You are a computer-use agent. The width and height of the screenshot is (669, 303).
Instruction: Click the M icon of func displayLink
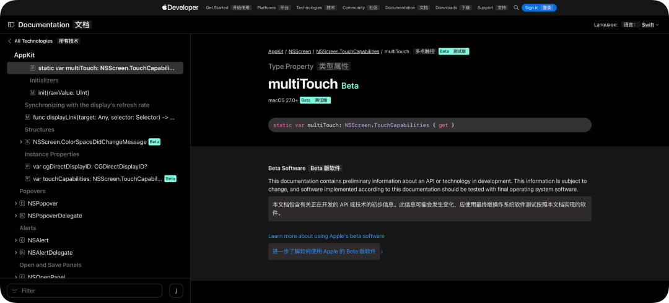27,117
